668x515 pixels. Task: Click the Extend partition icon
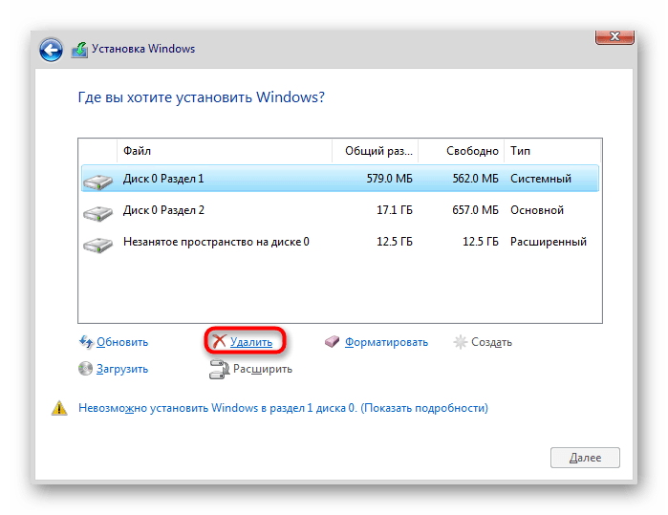pyautogui.click(x=219, y=370)
